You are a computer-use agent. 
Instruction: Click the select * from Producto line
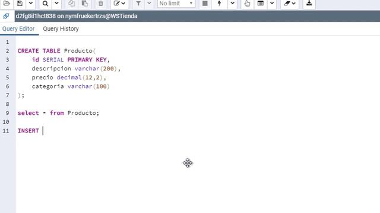58,113
